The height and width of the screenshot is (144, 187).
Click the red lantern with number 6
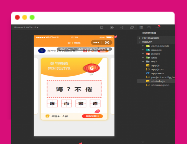pos(92,68)
